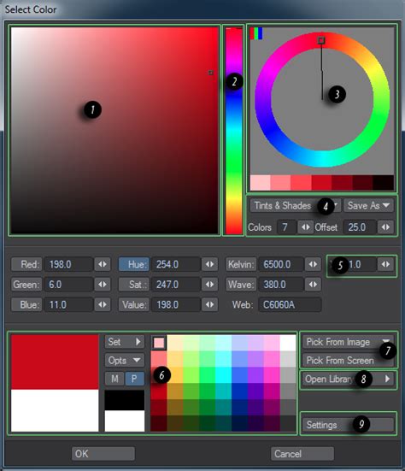
Task: Click the Wave 380.0 input field
Action: click(281, 285)
